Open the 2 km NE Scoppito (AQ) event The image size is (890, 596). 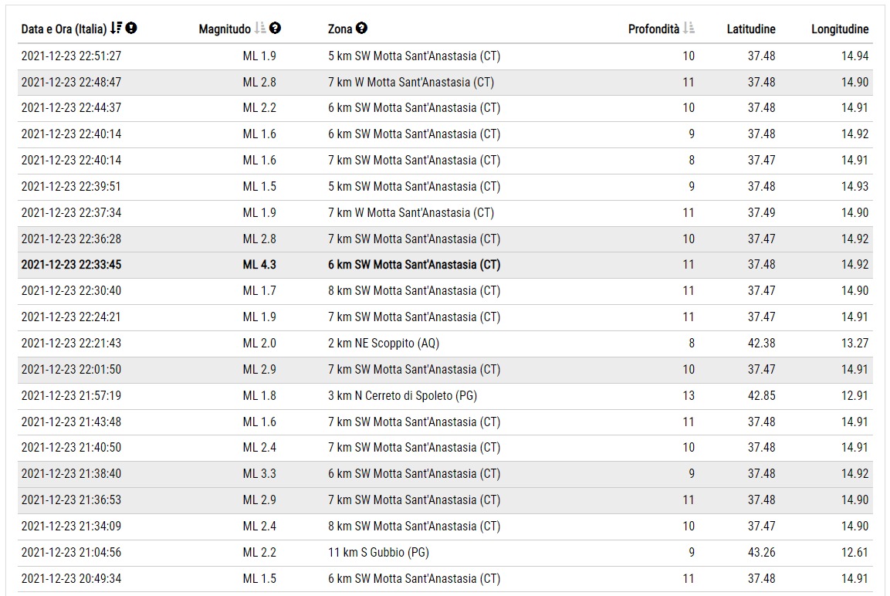click(383, 344)
